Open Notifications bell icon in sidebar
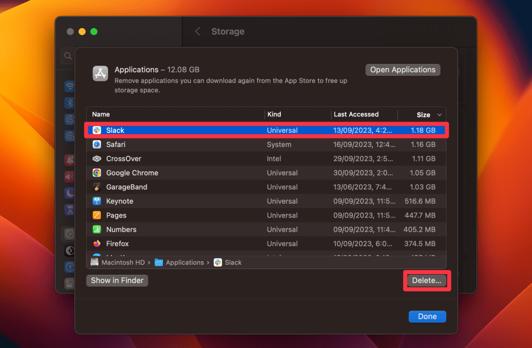Screen dimensions: 532x348 point(70,160)
